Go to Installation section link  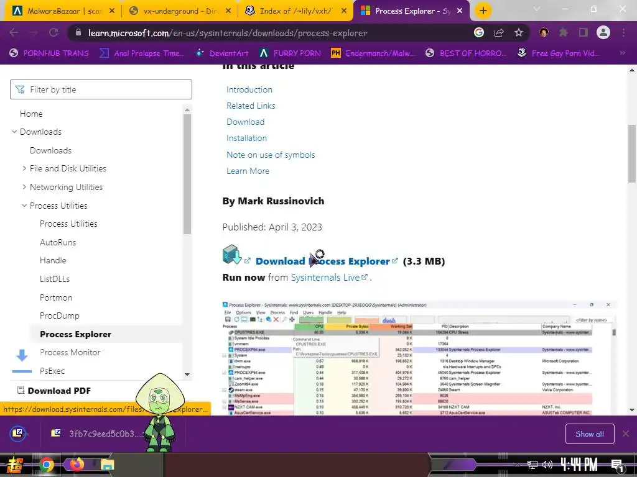click(x=246, y=139)
